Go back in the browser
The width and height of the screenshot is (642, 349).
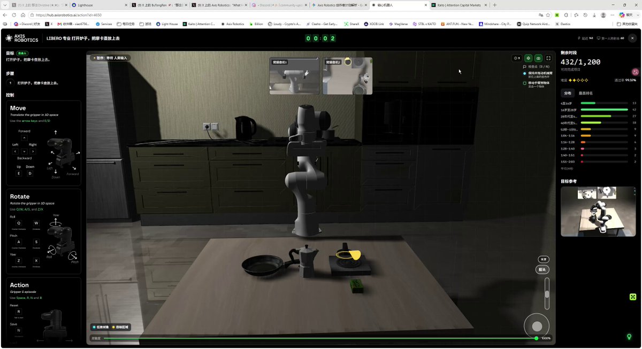6,15
